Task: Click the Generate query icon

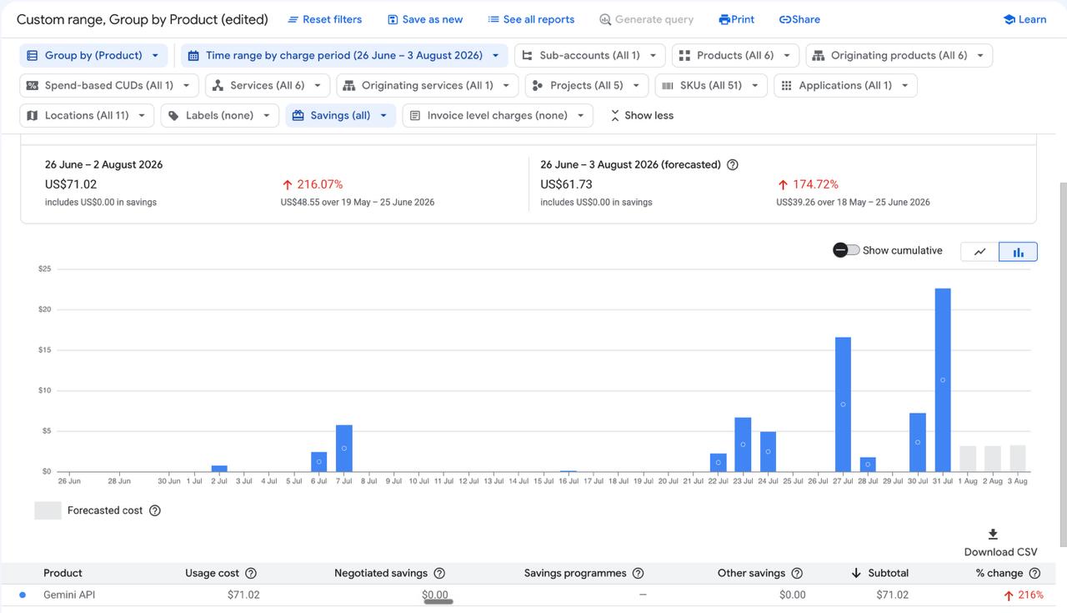Action: [x=605, y=19]
